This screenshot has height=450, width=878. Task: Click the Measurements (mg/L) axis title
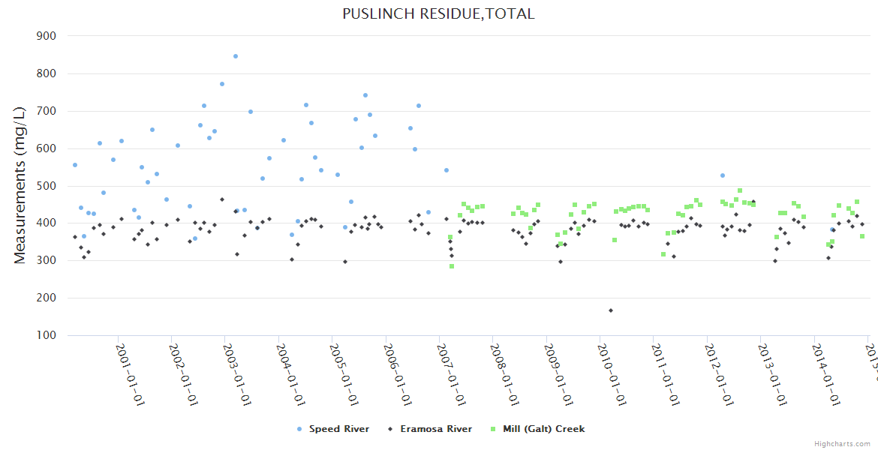click(x=20, y=185)
